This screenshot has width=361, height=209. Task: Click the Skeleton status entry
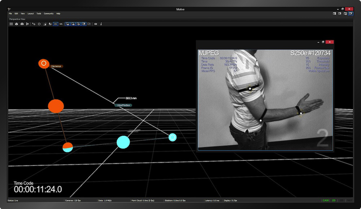(x=175, y=201)
